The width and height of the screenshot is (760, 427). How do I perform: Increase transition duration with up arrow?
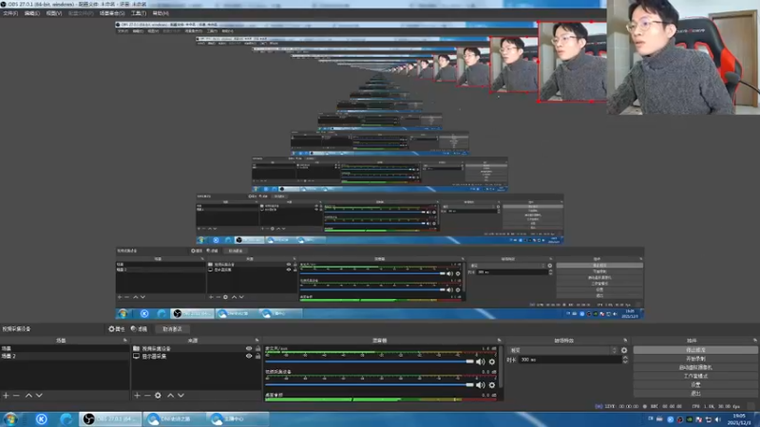point(625,358)
